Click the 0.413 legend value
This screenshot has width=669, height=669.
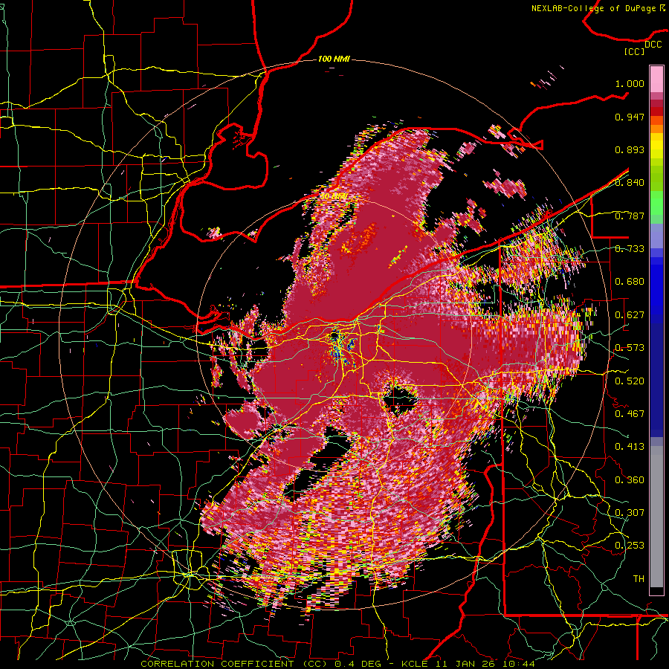coord(630,447)
